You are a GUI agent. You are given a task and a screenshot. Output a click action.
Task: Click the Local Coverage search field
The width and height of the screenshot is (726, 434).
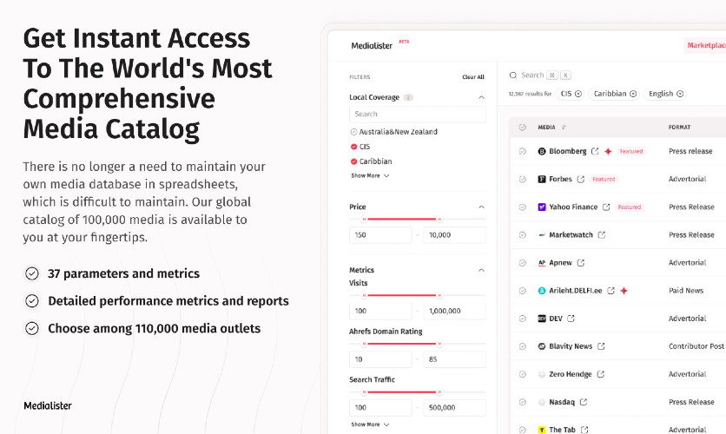pos(417,114)
